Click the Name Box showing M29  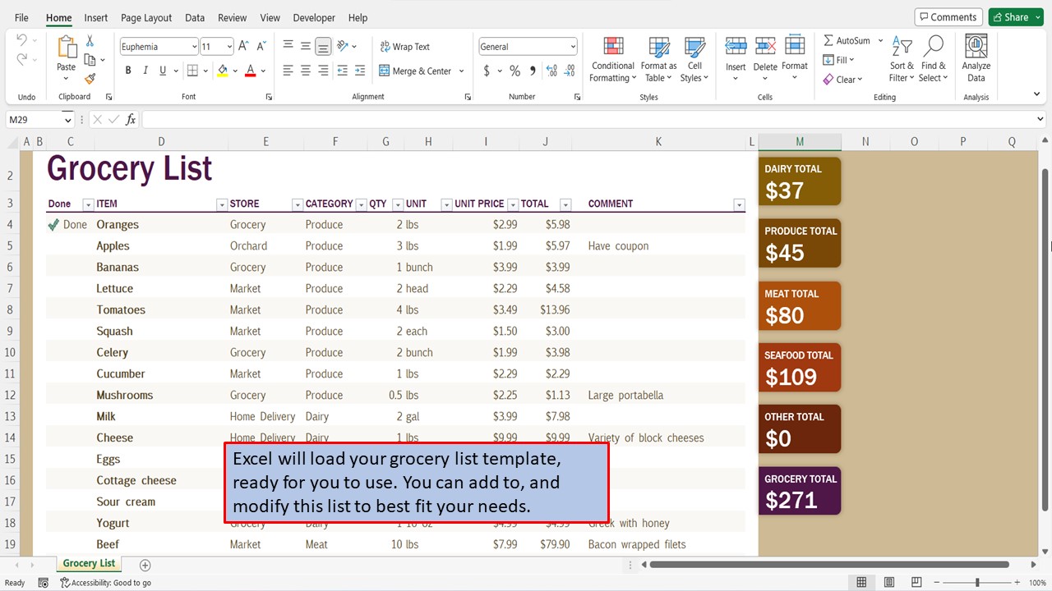(x=35, y=119)
